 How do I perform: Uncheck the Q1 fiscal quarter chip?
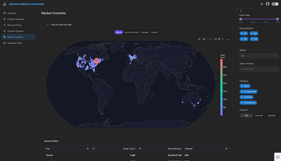coord(244,33)
